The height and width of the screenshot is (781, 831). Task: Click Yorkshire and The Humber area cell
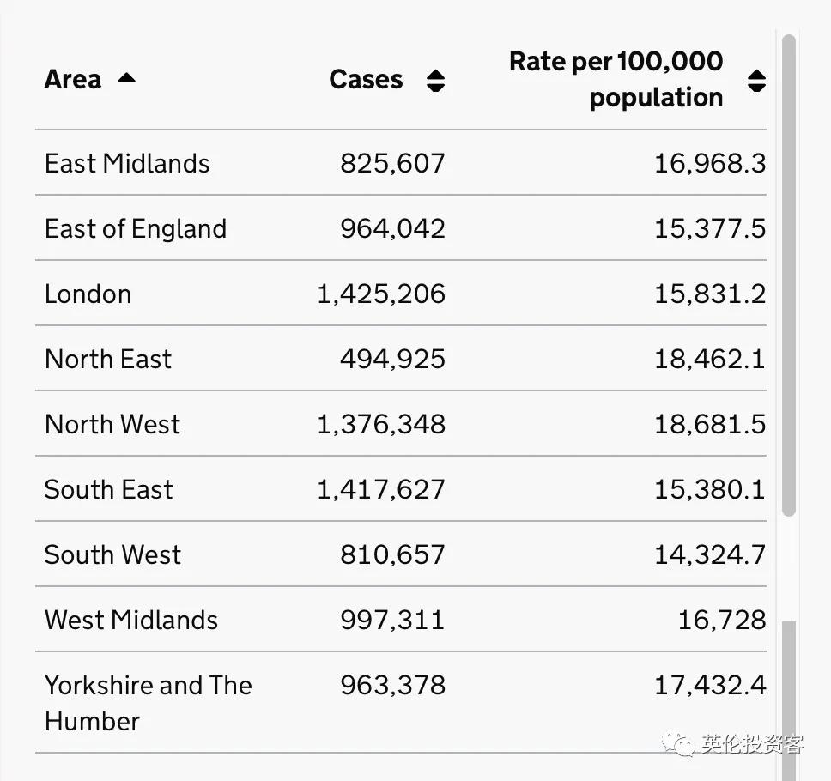[148, 702]
